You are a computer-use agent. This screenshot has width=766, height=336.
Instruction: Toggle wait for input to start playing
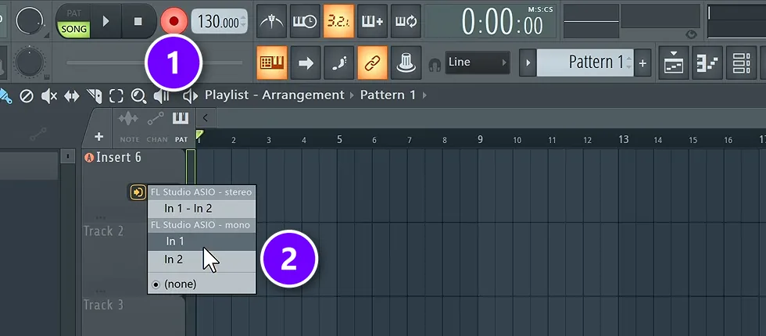tap(305, 22)
